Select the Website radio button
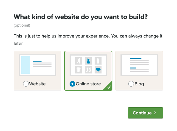The width and height of the screenshot is (177, 131). click(x=26, y=84)
